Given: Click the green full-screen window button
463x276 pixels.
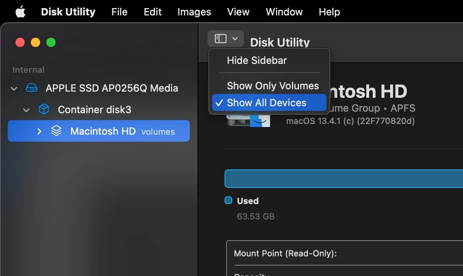Looking at the screenshot, I should click(51, 42).
